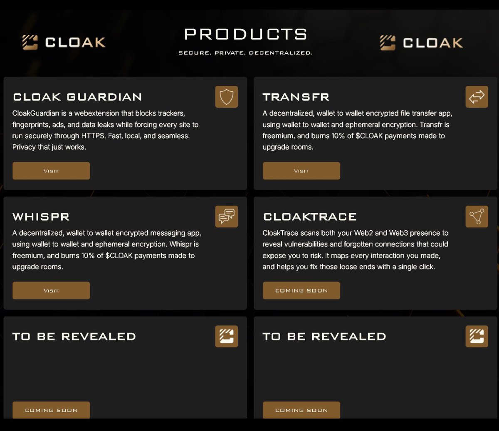Click the CloakTrace card heading
The height and width of the screenshot is (431, 499).
tap(310, 217)
